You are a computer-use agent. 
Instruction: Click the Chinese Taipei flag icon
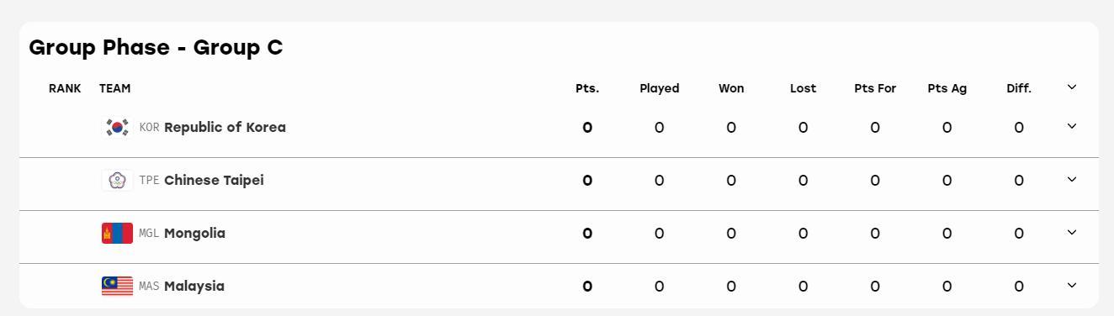click(117, 181)
